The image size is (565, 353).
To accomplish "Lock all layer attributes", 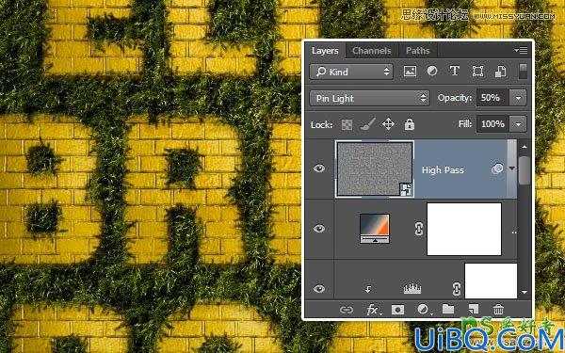I will click(409, 124).
